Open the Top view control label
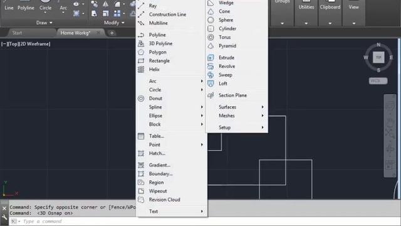This screenshot has width=401, height=226. tap(13, 44)
